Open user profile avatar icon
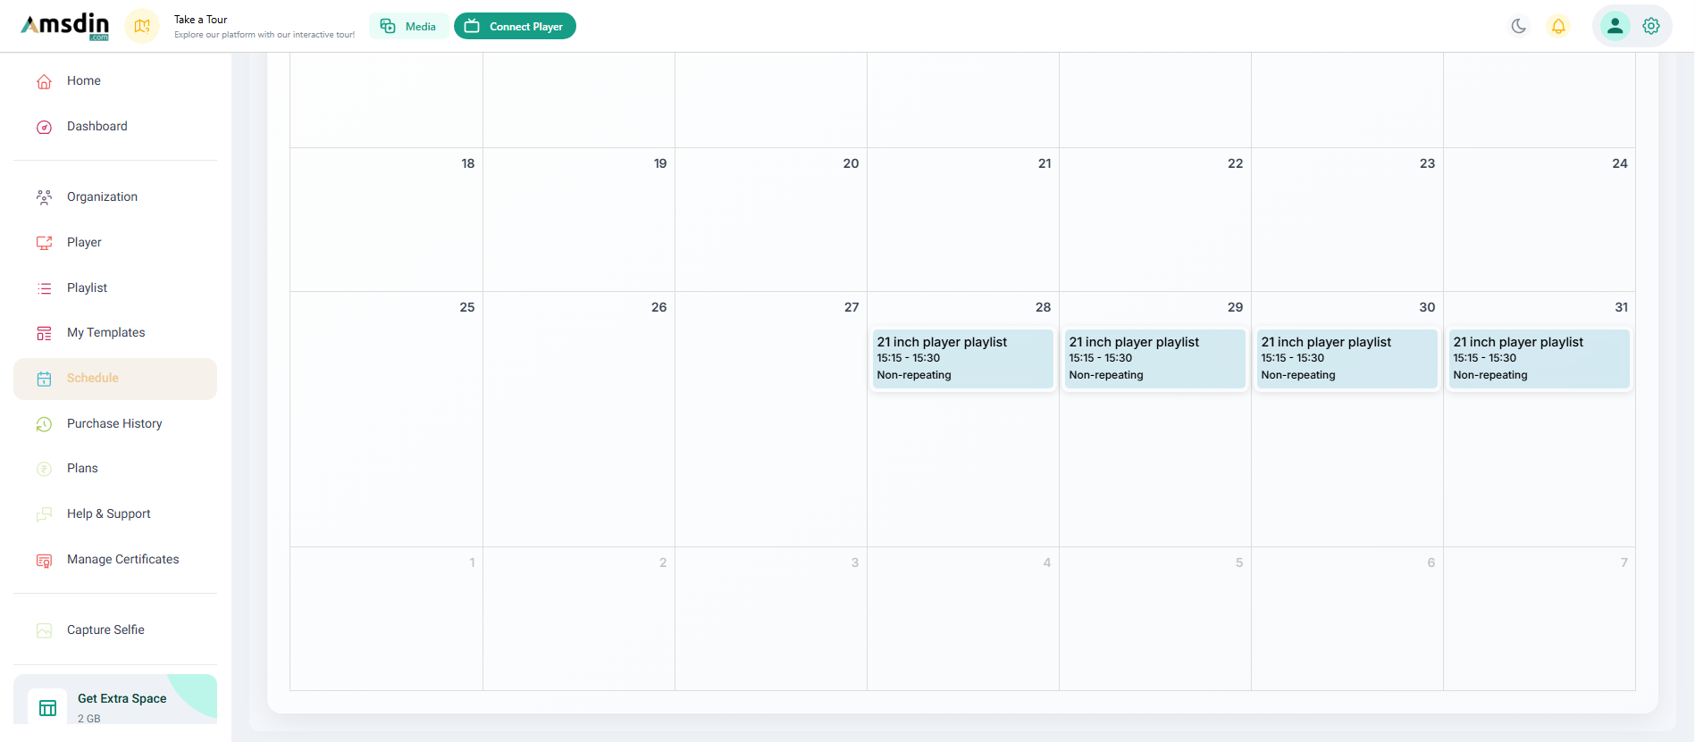The width and height of the screenshot is (1695, 742). click(1615, 26)
